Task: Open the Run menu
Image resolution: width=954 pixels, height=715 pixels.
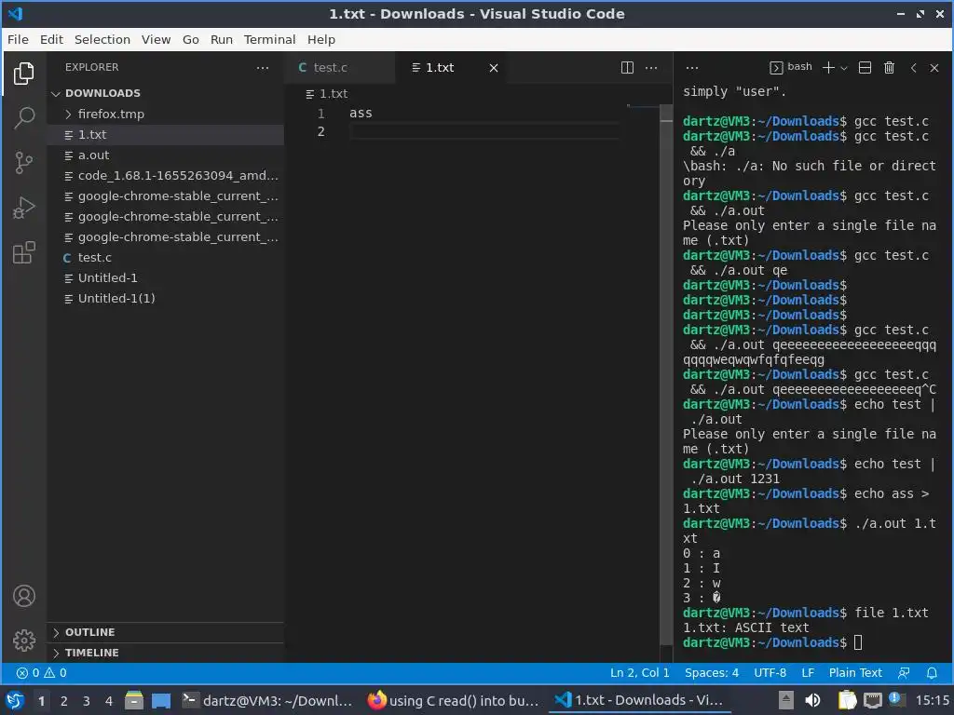Action: (222, 39)
